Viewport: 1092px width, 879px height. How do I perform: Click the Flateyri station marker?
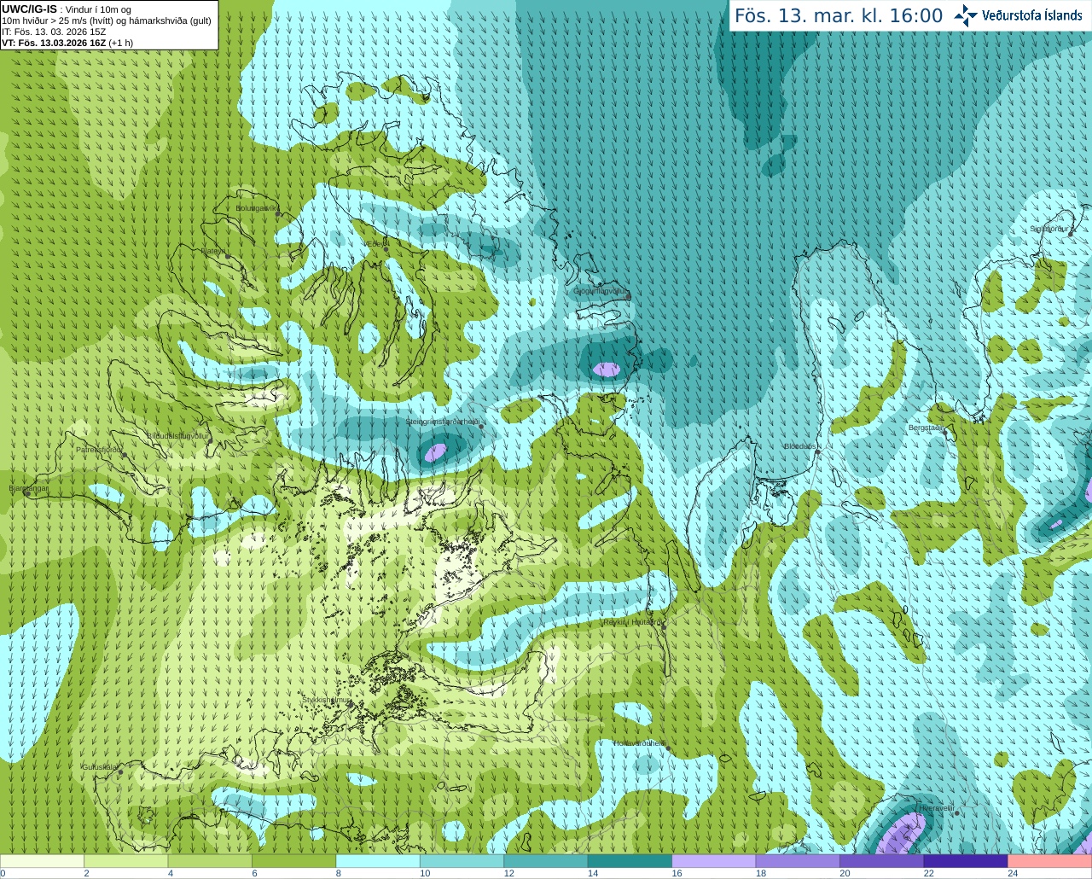228,256
